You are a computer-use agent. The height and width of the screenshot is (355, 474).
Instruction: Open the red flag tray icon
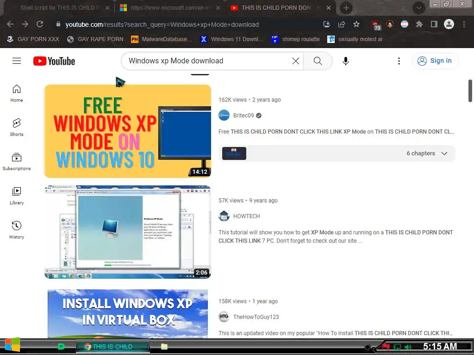point(386,347)
